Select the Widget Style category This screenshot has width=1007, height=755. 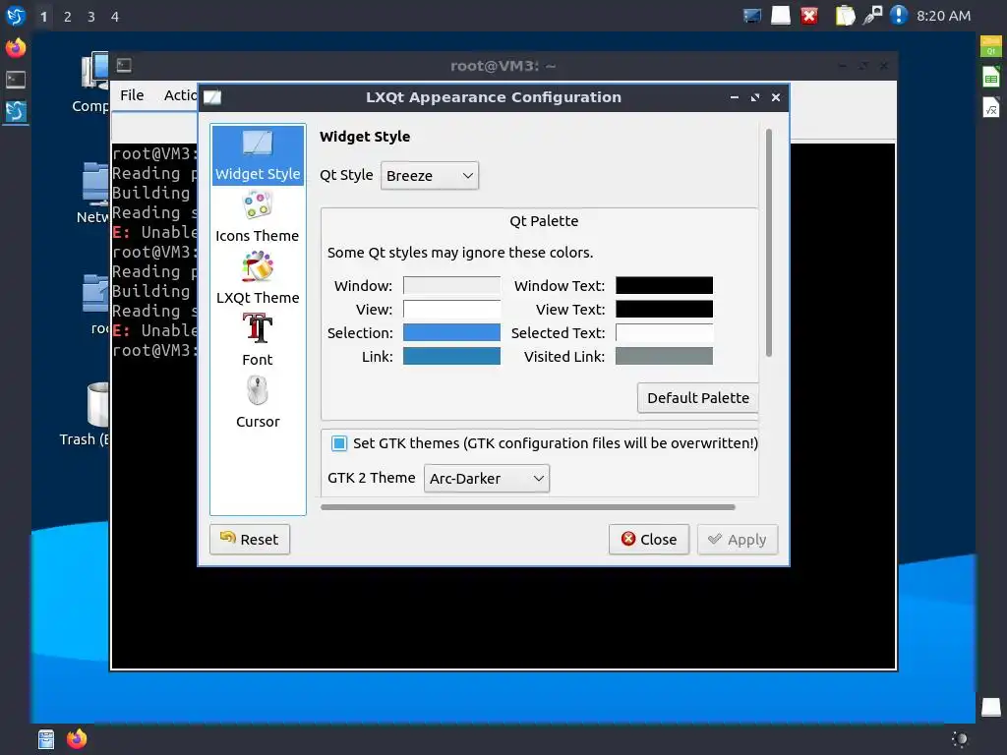258,155
